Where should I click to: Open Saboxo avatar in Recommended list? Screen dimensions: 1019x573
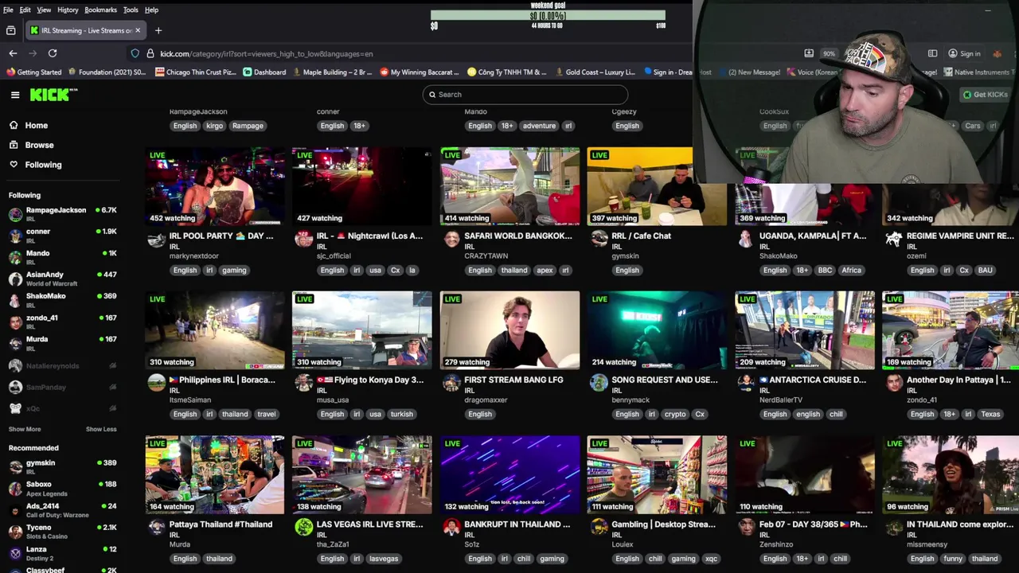[15, 488]
